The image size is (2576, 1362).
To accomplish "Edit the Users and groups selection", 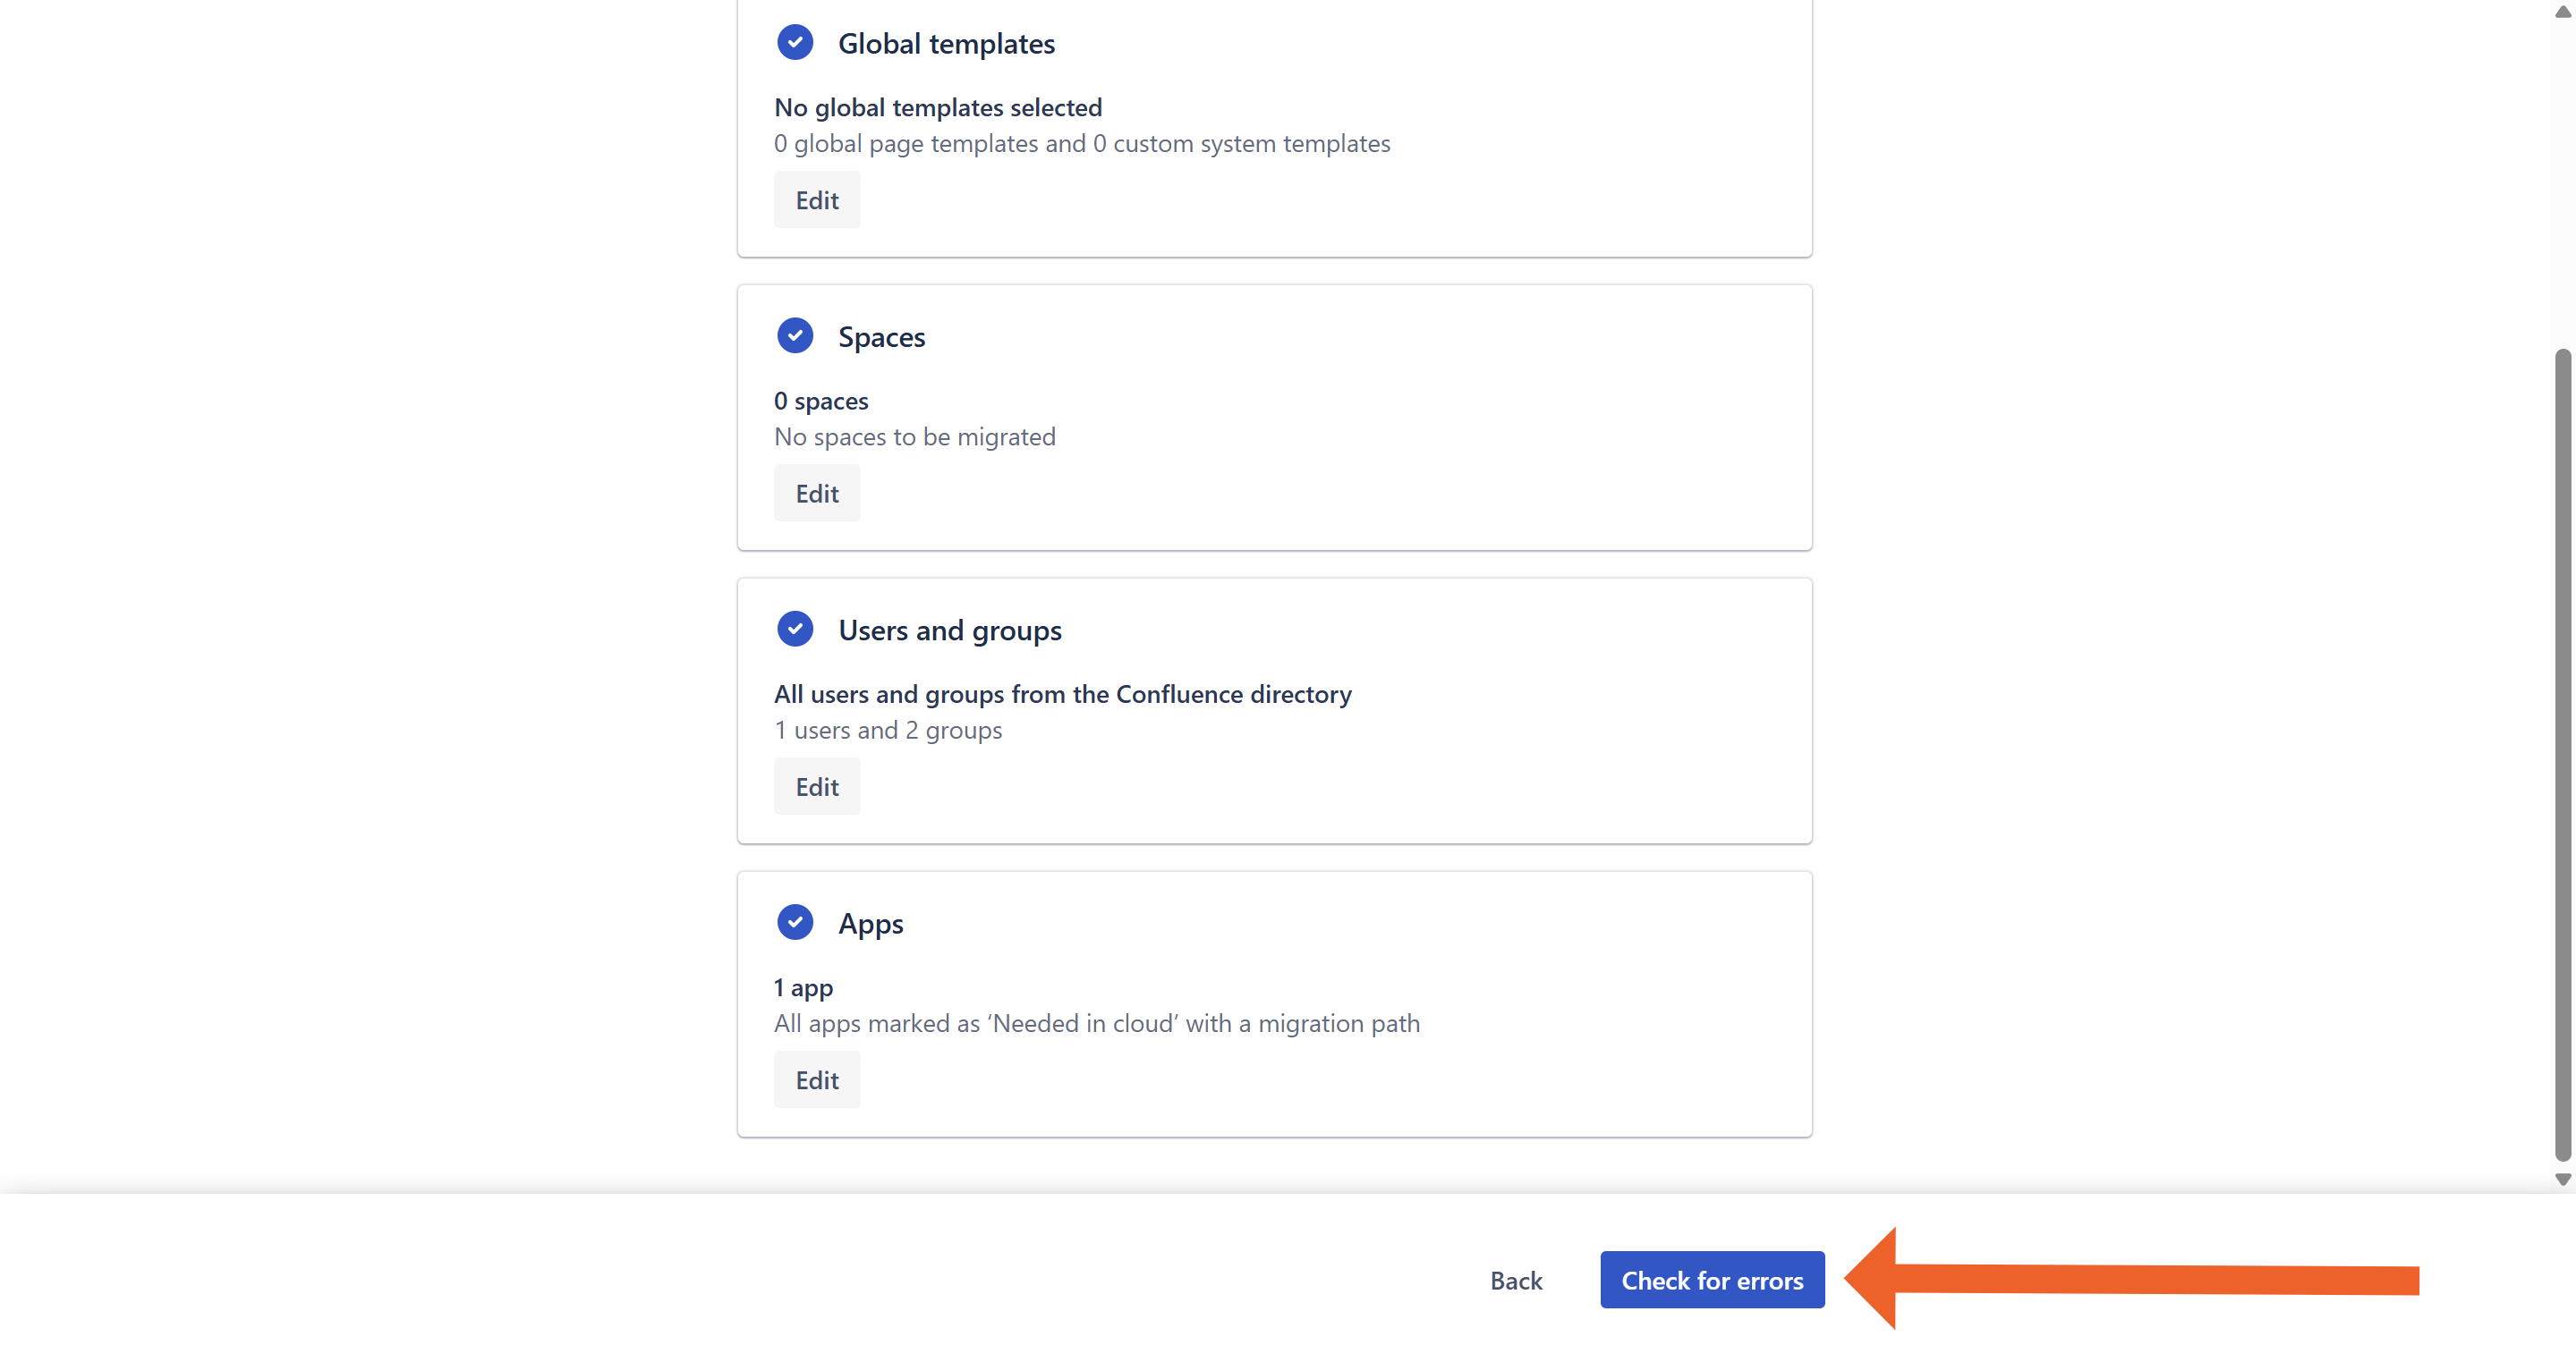I will [816, 786].
